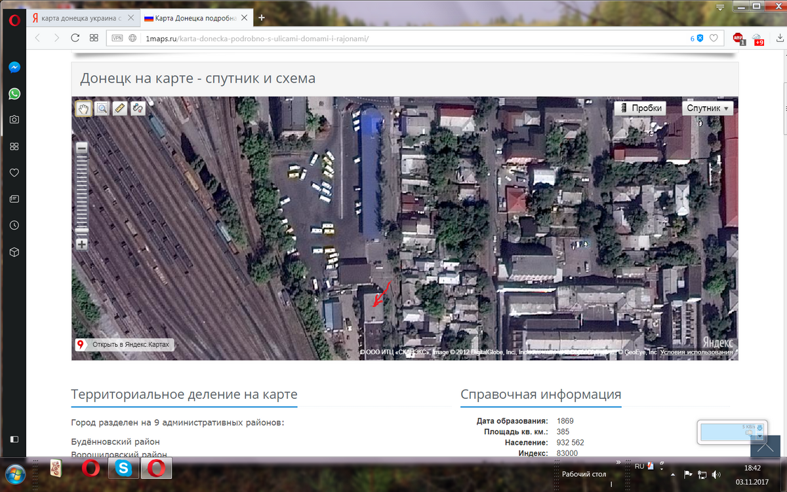Image resolution: width=787 pixels, height=492 pixels.
Task: Open the extension showing the +9 badge
Action: [x=757, y=39]
